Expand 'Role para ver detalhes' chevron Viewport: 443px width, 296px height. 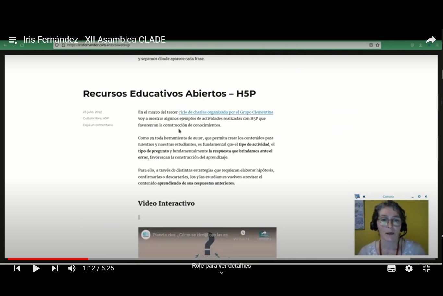click(x=221, y=273)
